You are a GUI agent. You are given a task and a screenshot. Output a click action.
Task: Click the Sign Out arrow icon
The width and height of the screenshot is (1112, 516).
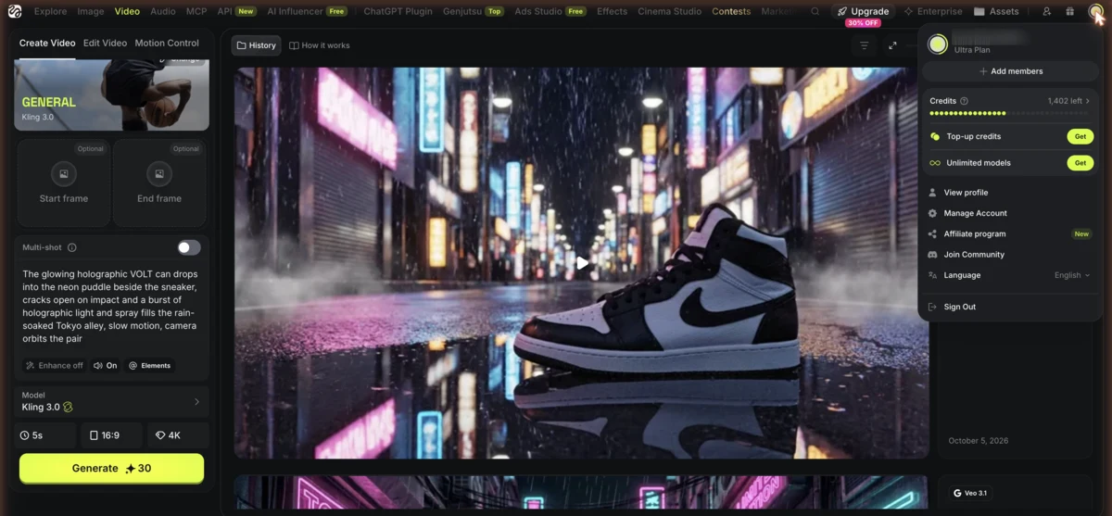tap(932, 307)
